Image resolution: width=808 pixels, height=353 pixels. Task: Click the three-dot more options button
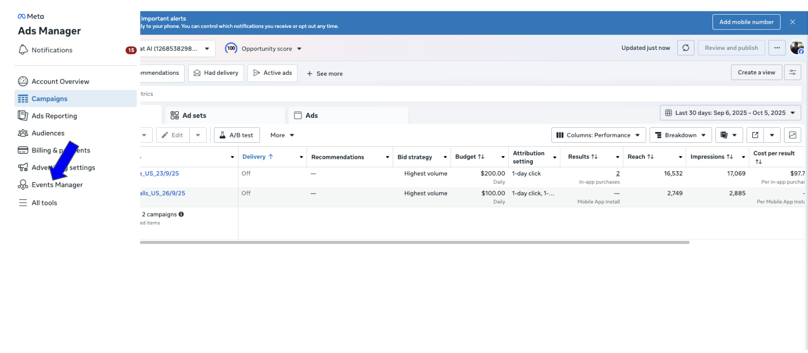777,48
